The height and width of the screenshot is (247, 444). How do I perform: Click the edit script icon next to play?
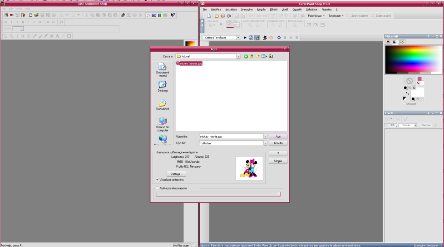(x=251, y=38)
